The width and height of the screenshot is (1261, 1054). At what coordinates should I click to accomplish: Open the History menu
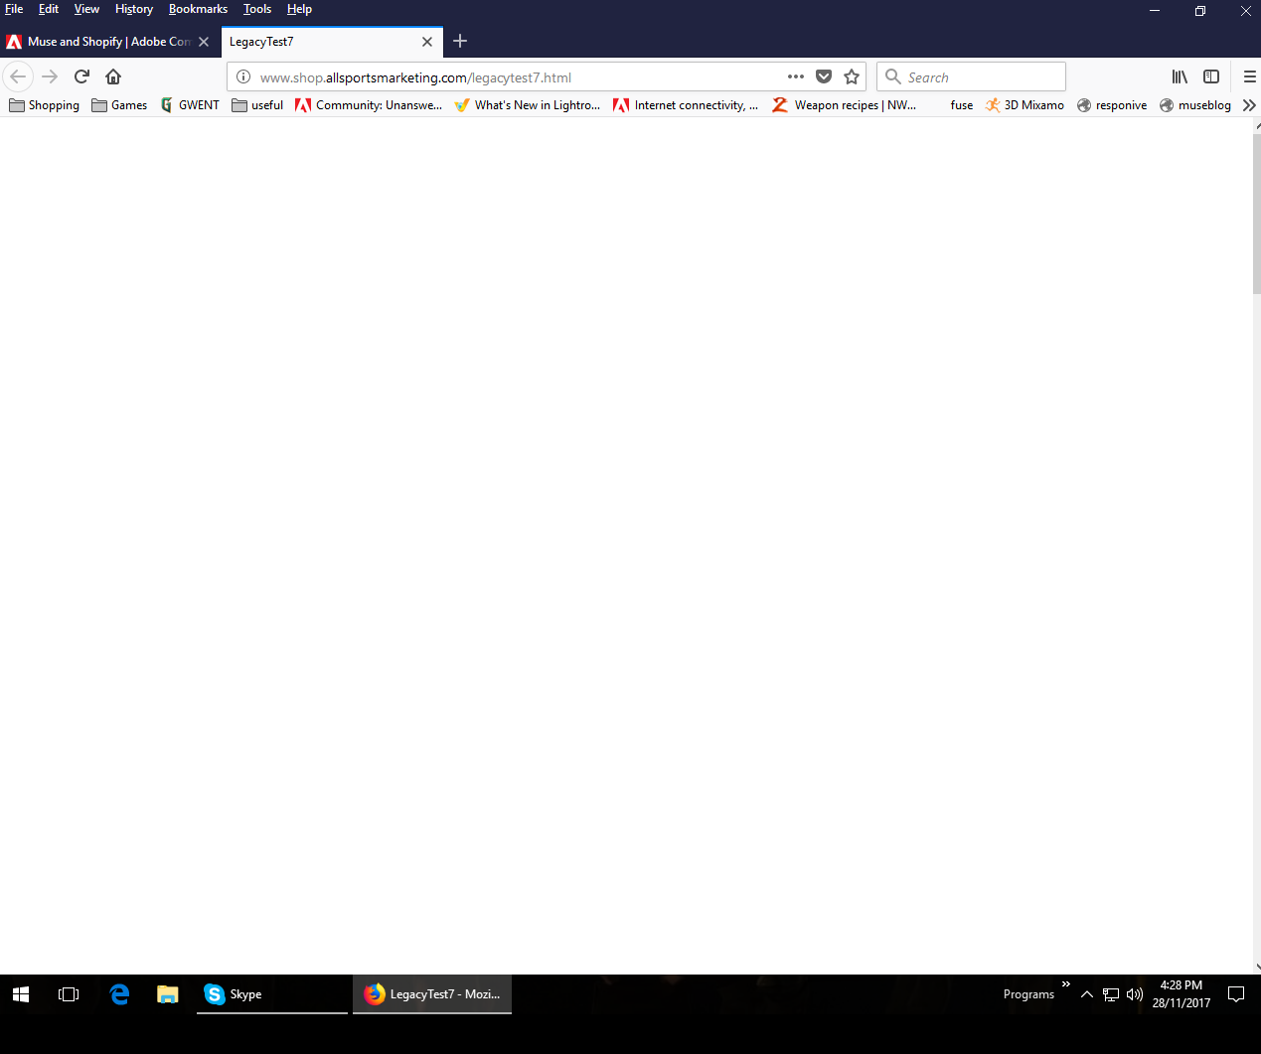pos(134,9)
